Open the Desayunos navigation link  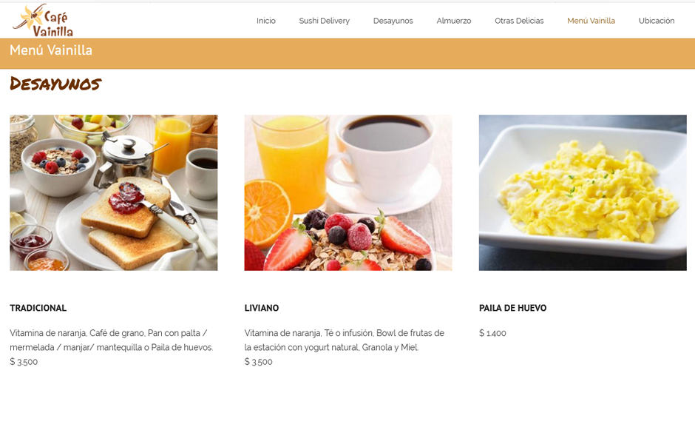pos(393,21)
